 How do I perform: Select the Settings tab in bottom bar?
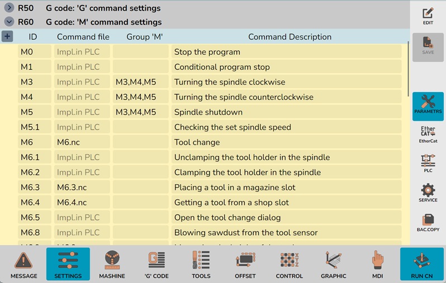point(68,265)
